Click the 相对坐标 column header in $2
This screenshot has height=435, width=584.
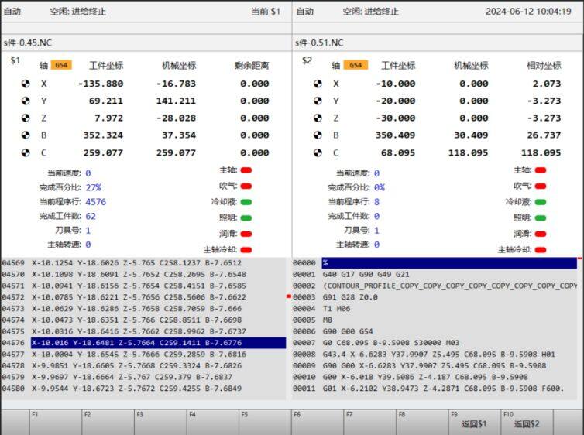(544, 66)
